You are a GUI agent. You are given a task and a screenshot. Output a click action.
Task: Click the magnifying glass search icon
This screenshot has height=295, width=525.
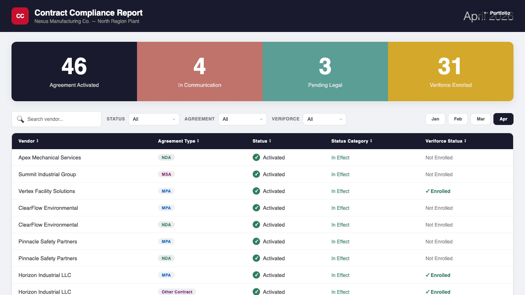click(x=21, y=119)
